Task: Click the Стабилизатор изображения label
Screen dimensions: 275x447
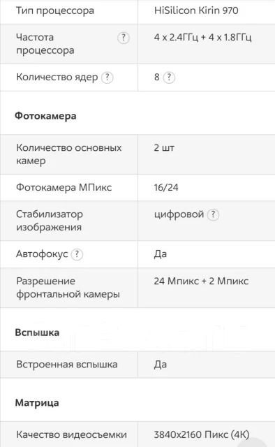Action: [x=50, y=221]
